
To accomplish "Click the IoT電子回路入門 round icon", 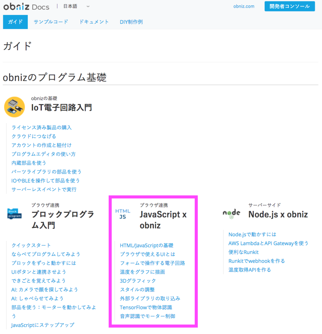I will (x=14, y=107).
